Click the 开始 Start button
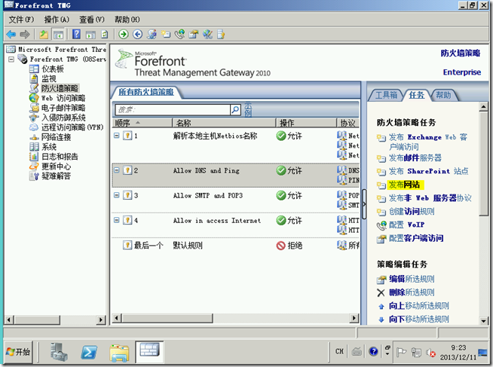The width and height of the screenshot is (493, 367). [x=18, y=352]
